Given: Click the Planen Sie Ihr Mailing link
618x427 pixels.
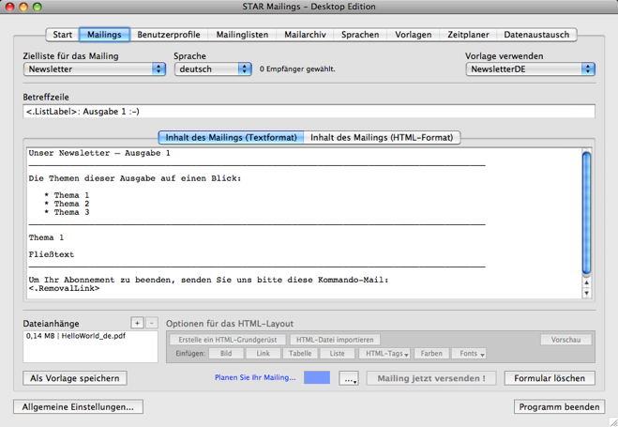Looking at the screenshot, I should coord(255,377).
